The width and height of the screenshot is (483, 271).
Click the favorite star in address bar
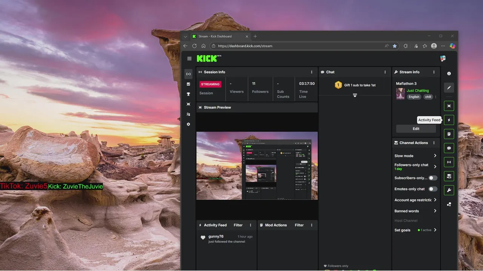pyautogui.click(x=395, y=46)
